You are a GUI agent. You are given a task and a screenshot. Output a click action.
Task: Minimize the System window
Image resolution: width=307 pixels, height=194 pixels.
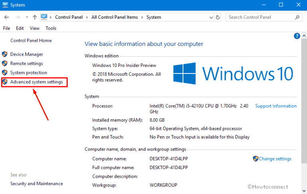[x=264, y=5]
